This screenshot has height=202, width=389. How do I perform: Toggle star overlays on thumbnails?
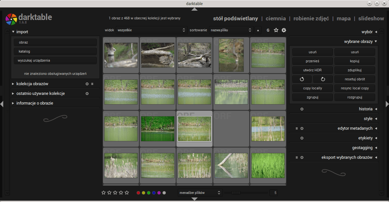(x=276, y=30)
